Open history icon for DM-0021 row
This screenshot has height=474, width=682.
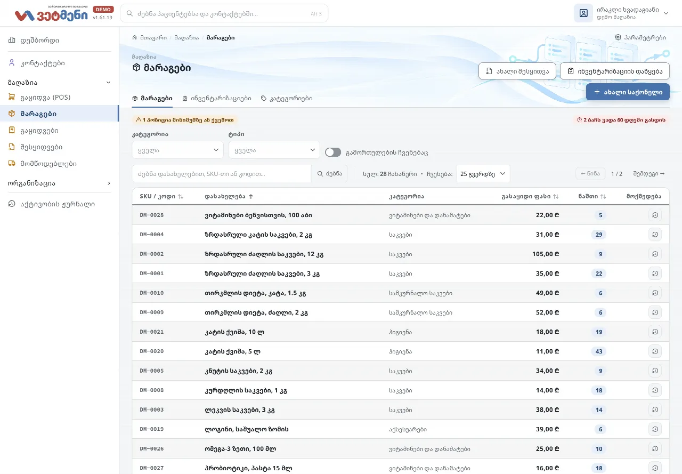click(x=655, y=332)
